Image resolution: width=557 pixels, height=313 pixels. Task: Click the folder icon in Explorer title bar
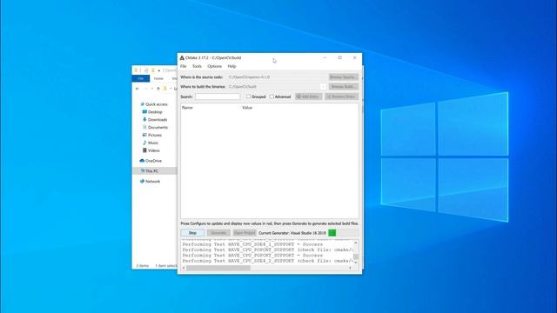pyautogui.click(x=136, y=70)
